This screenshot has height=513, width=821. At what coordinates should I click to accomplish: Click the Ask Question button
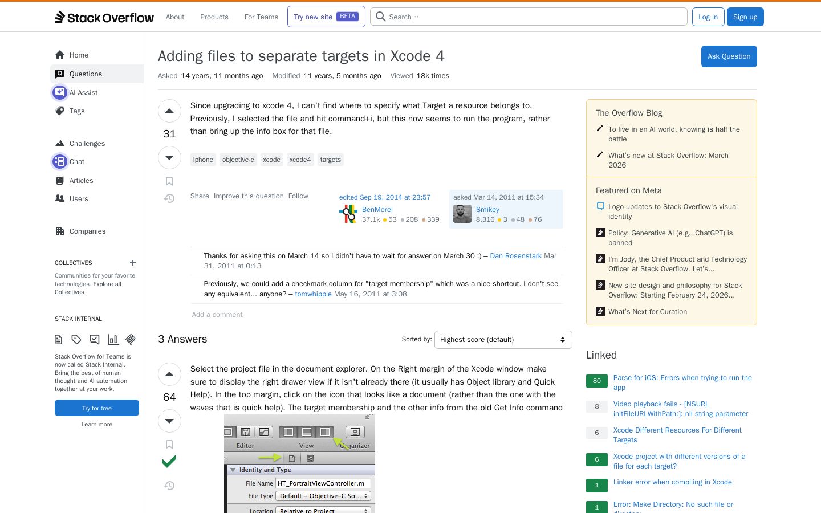pos(729,56)
